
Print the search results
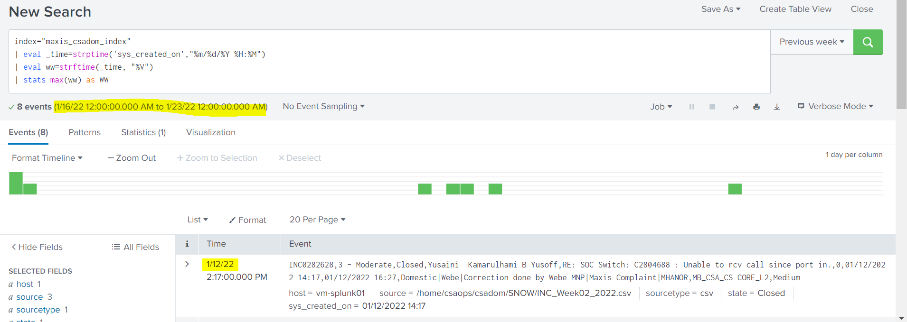(756, 107)
